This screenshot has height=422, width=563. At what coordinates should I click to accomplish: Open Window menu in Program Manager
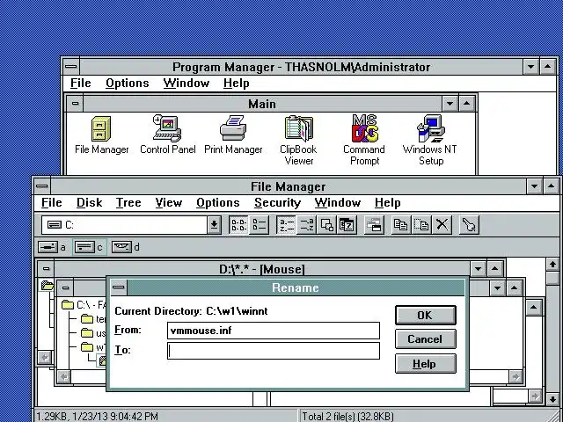(186, 84)
